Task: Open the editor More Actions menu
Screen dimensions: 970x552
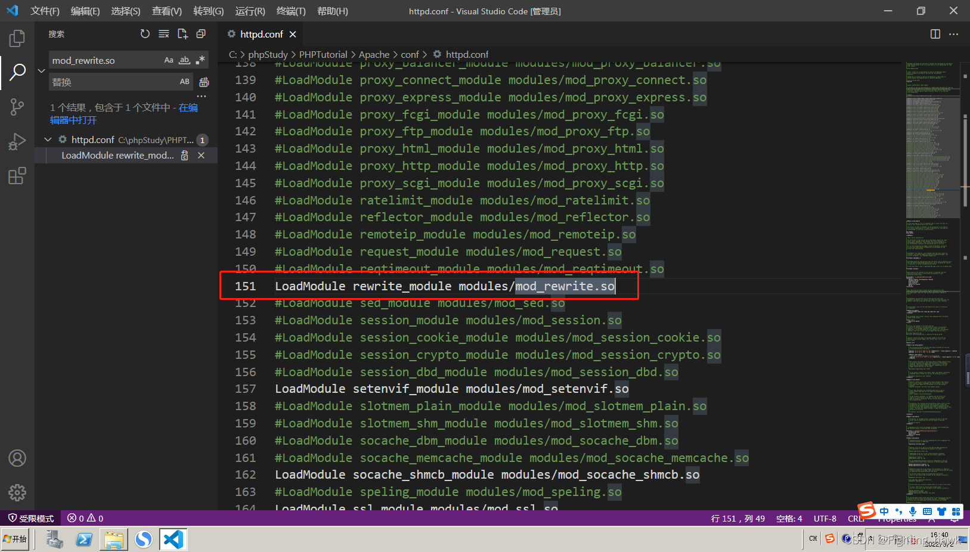Action: (954, 34)
